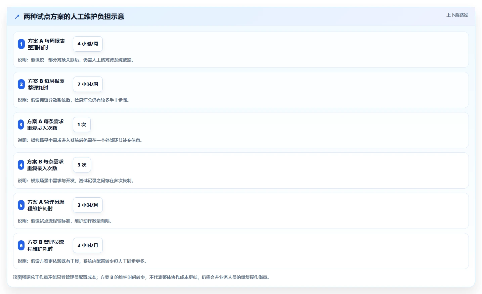
Task: Click label 方案 A 每周报表整理耗时
Action: click(x=46, y=44)
